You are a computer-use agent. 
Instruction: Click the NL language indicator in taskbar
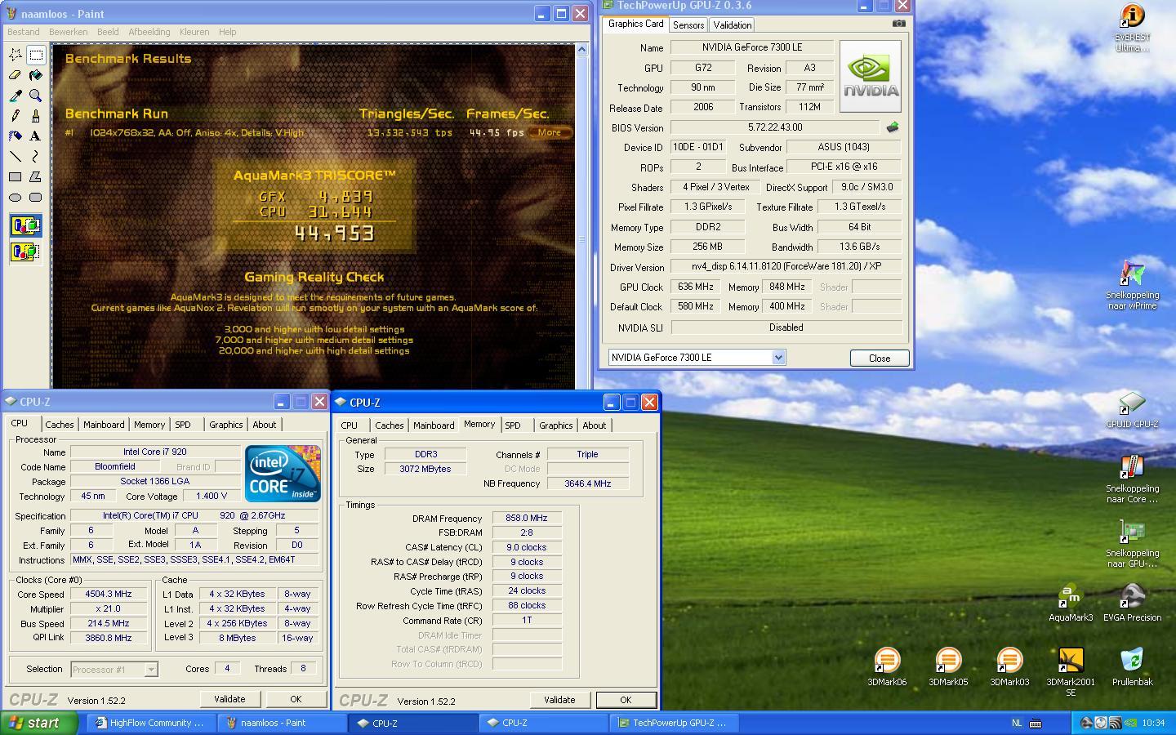[1017, 723]
